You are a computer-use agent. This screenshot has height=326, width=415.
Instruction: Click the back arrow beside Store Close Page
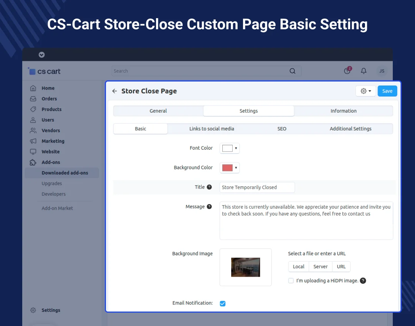[114, 91]
